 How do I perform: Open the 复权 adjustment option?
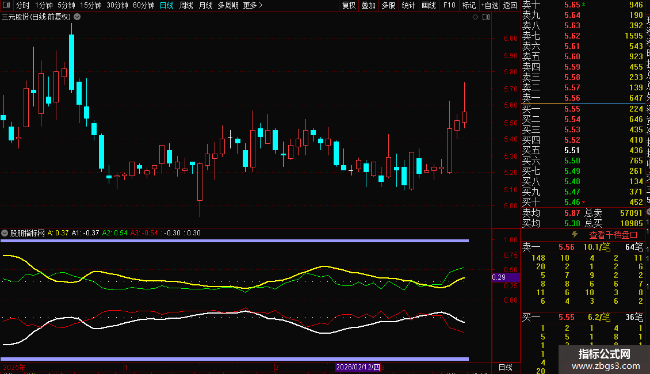pos(349,5)
